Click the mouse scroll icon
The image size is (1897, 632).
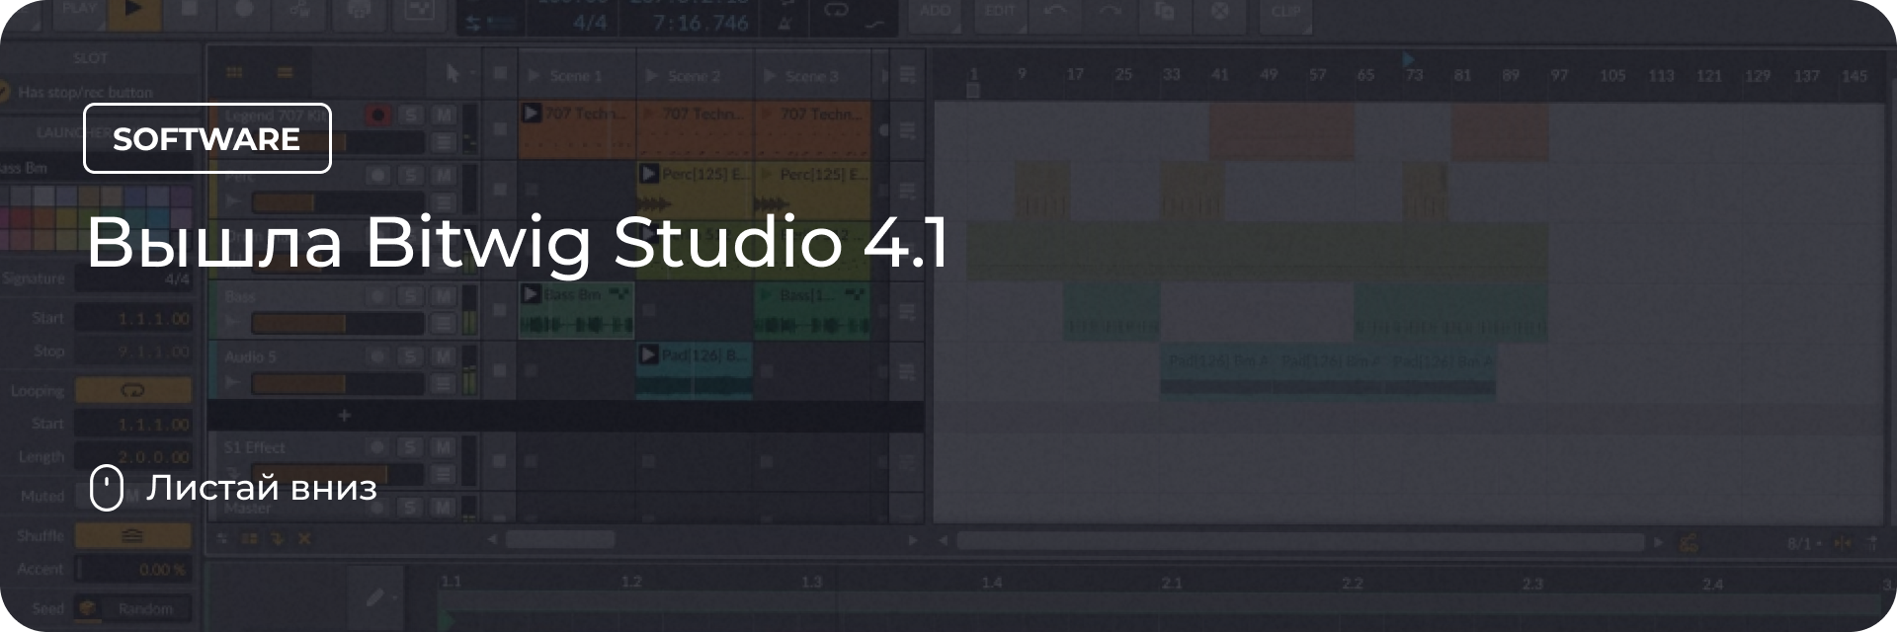click(x=106, y=488)
